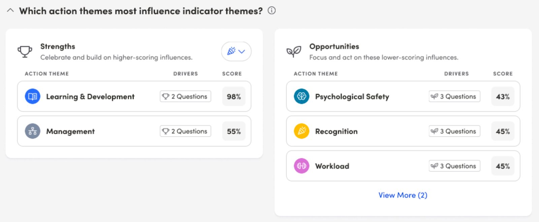
Task: Open the 2 Questions drivers for Management
Action: (185, 131)
